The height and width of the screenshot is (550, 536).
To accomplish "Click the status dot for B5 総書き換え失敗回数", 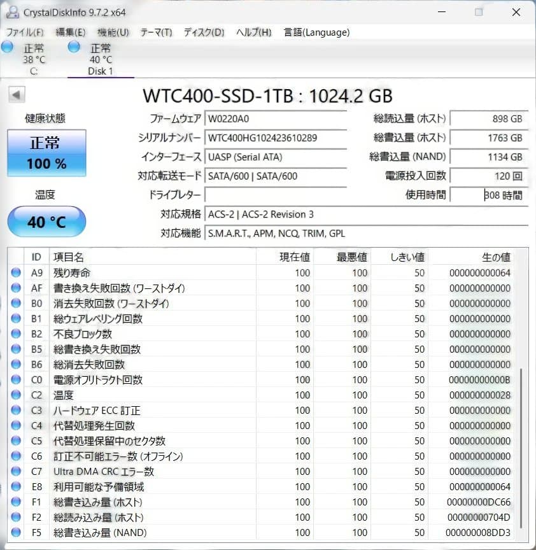I will 16,349.
